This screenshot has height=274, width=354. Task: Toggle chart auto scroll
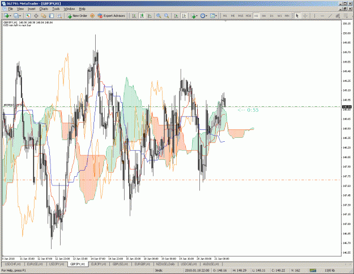pyautogui.click(x=176, y=16)
